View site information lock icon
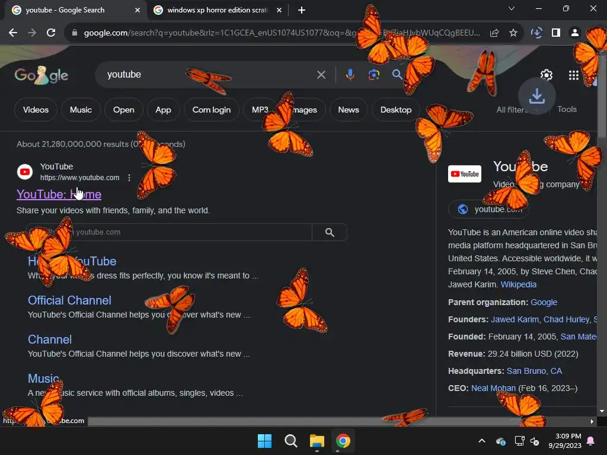The image size is (607, 455). (75, 33)
